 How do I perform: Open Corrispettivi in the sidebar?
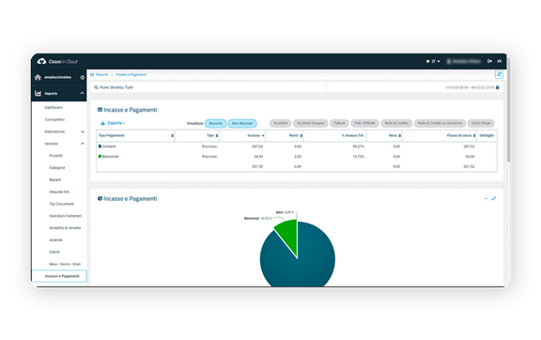54,120
